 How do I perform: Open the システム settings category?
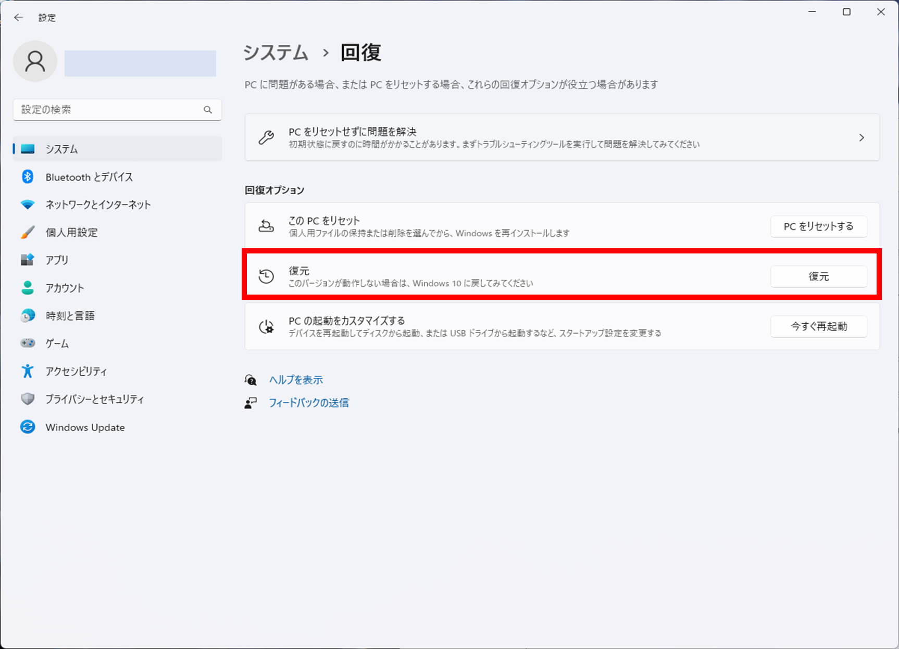pyautogui.click(x=118, y=149)
